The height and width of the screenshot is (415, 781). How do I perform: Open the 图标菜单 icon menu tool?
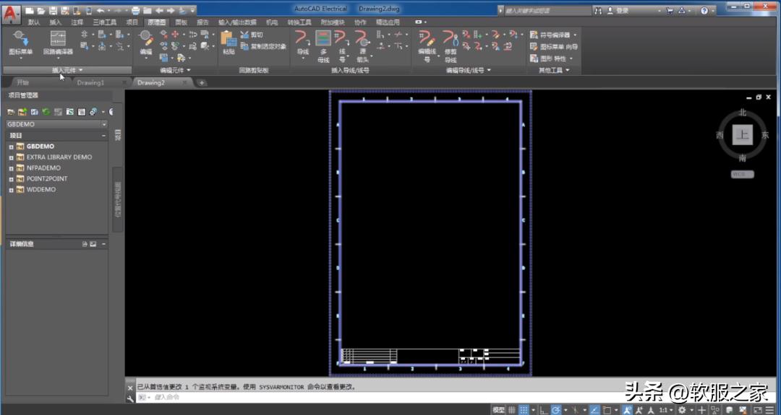coord(20,41)
